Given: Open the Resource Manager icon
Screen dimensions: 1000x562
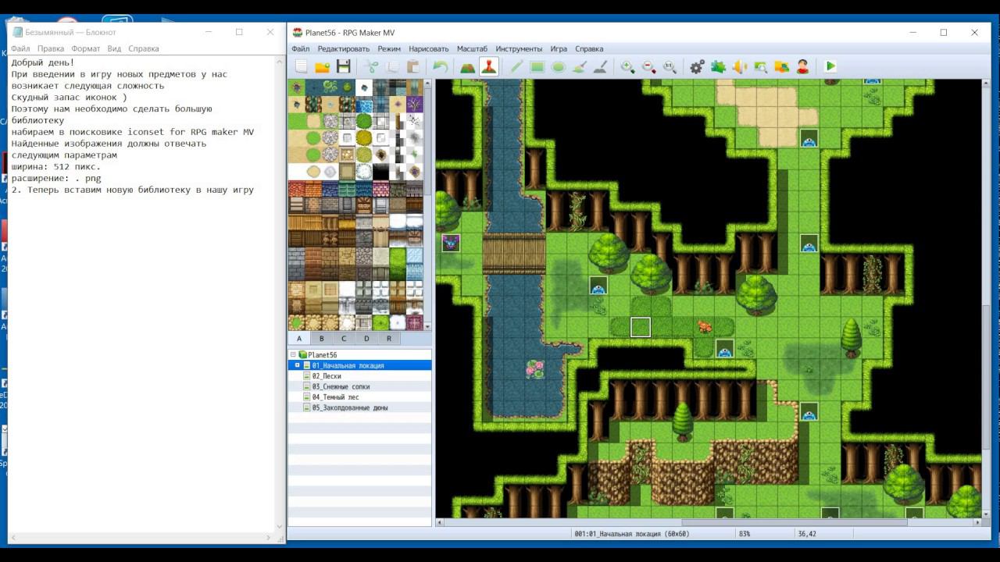Looking at the screenshot, I should click(782, 67).
